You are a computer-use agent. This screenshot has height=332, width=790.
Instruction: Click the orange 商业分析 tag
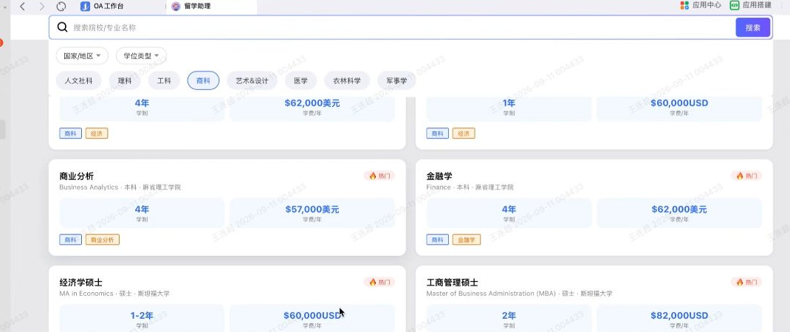coord(103,240)
